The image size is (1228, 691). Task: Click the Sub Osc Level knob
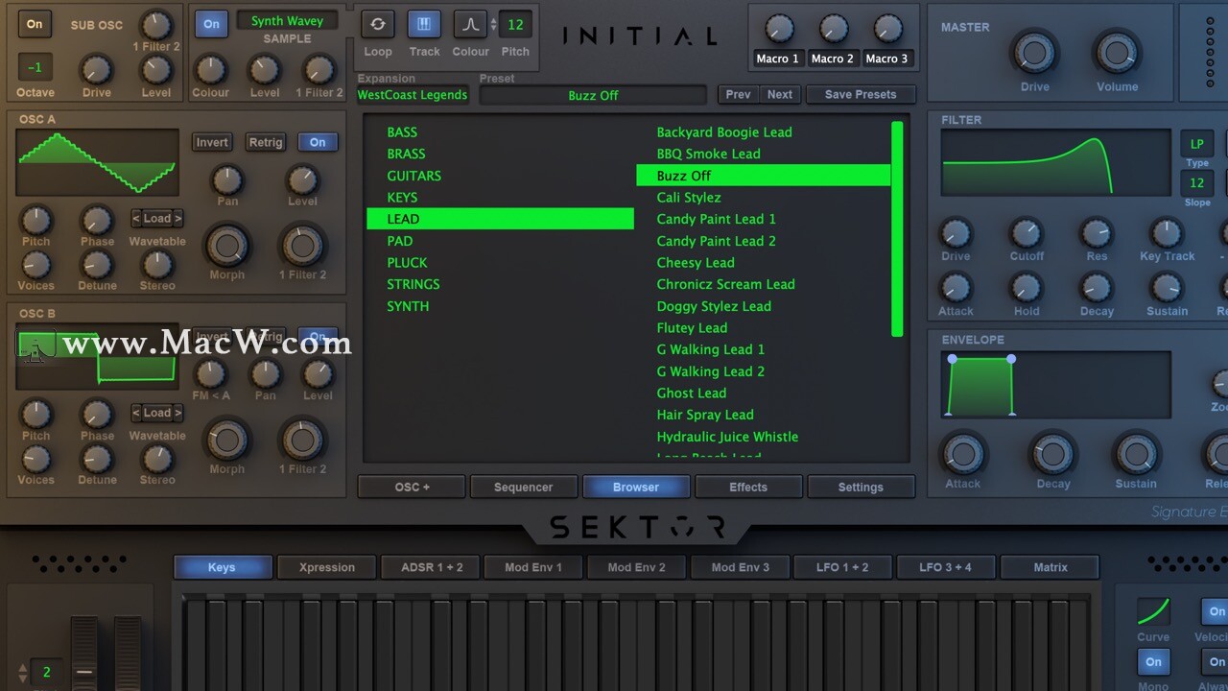click(155, 69)
